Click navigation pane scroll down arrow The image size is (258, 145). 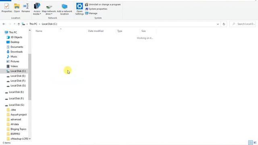30,139
